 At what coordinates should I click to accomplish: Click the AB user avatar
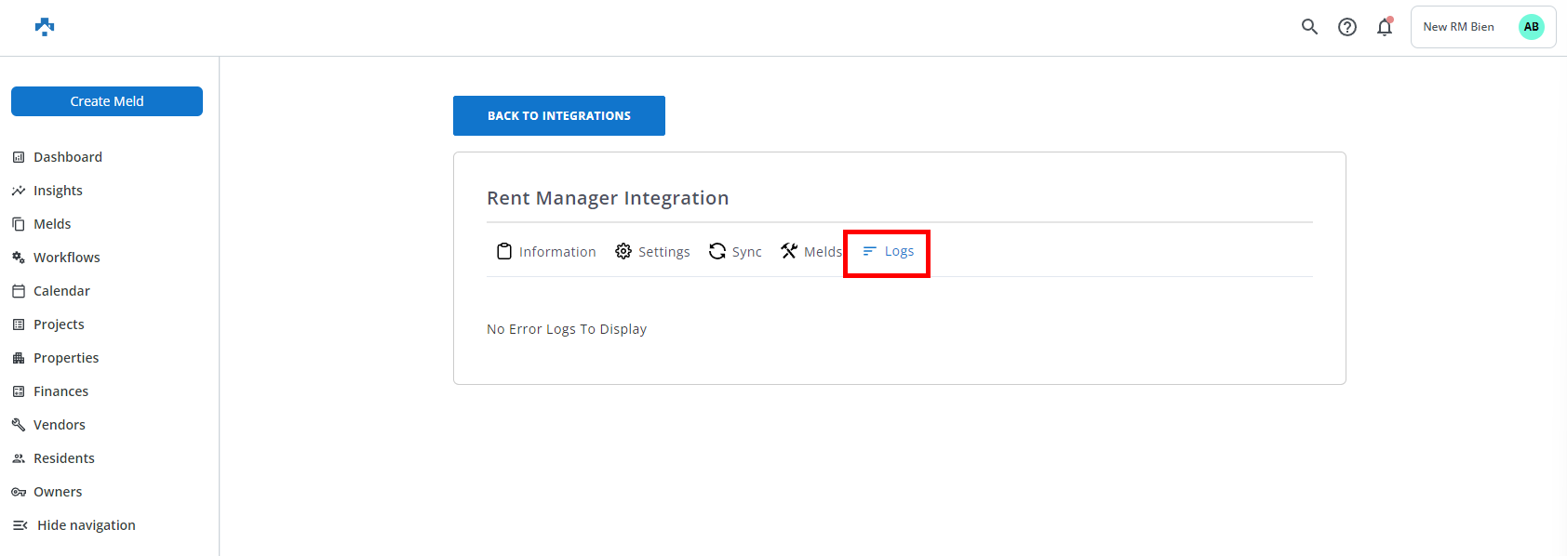(x=1531, y=27)
